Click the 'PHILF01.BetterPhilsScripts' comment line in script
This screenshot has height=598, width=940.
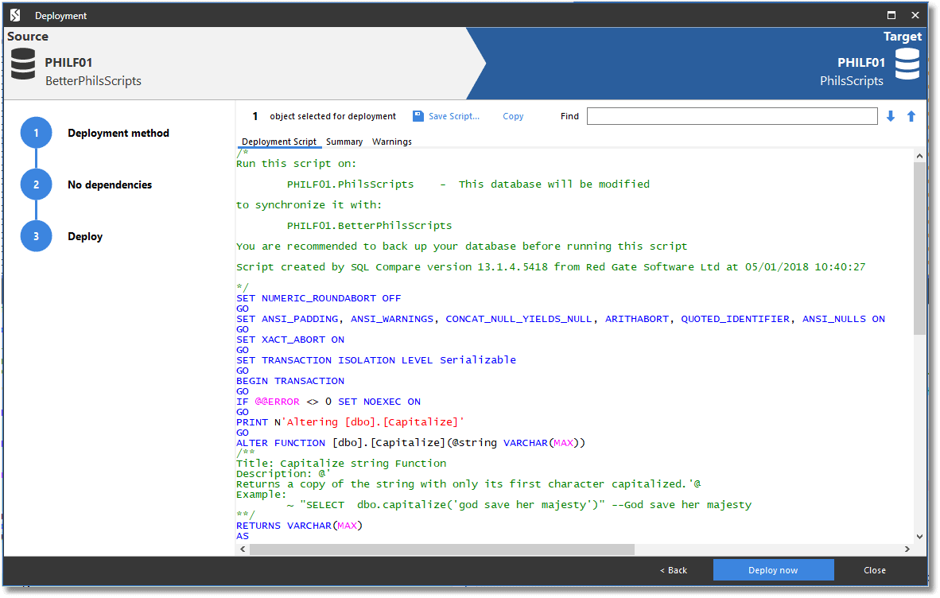point(369,226)
